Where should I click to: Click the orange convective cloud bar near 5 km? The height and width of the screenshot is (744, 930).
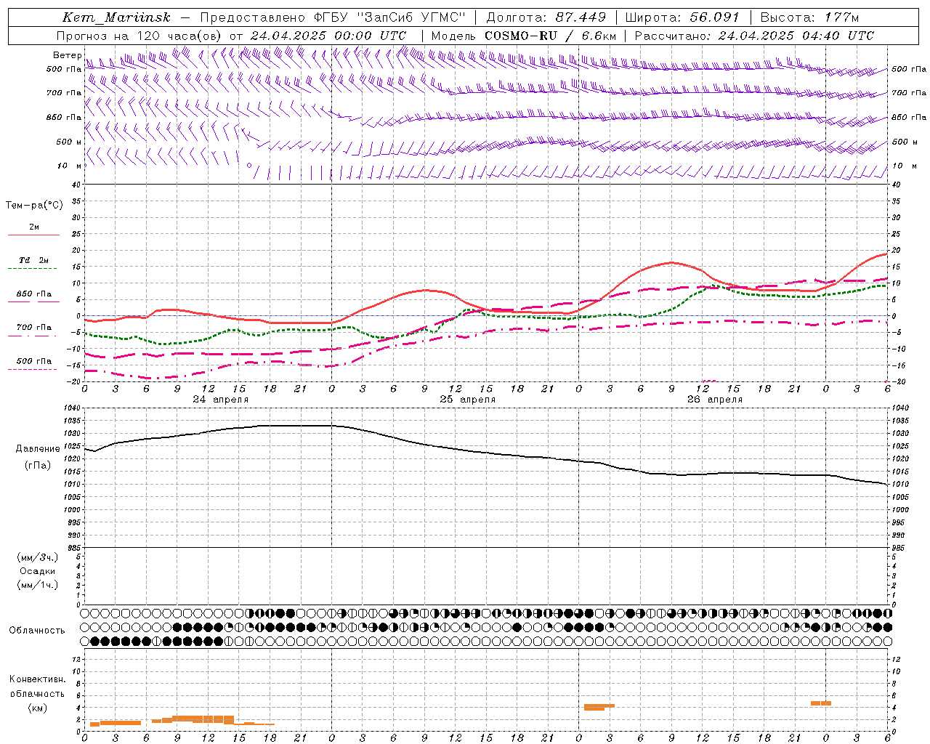(x=821, y=703)
